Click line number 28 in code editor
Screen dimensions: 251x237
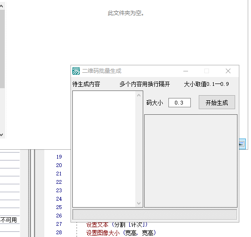tap(59, 232)
